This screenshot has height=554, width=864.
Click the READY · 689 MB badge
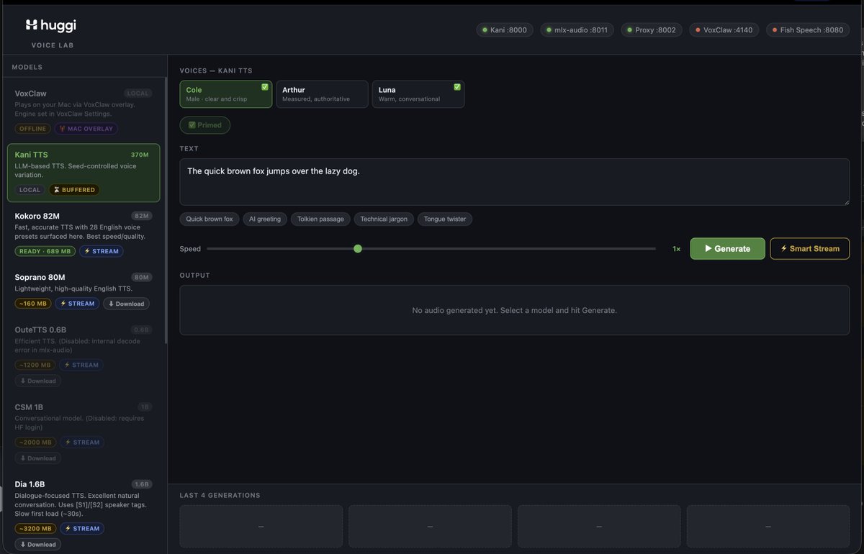coord(45,251)
